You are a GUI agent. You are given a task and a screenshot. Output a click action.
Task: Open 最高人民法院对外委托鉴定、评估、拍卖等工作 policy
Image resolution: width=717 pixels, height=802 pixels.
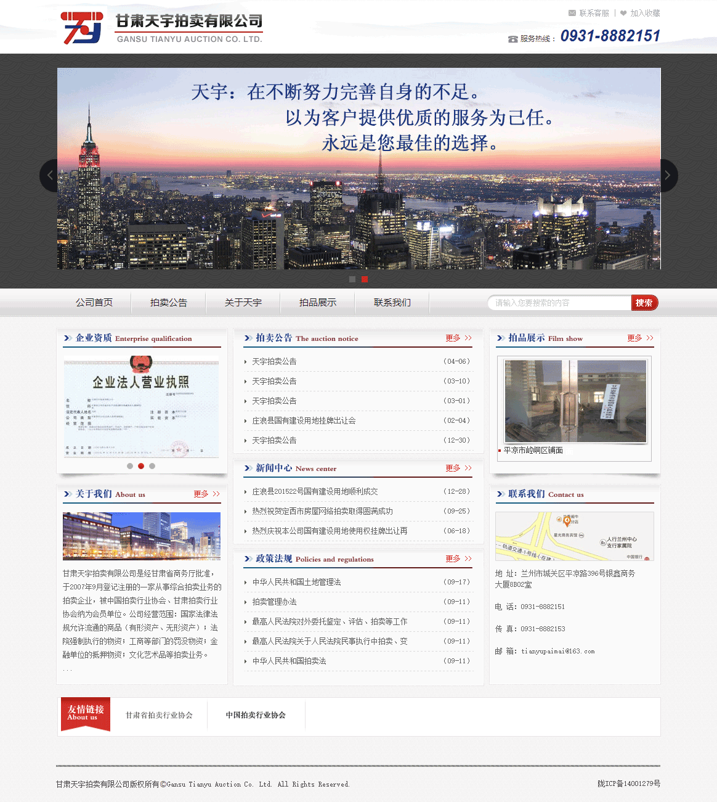pos(330,621)
